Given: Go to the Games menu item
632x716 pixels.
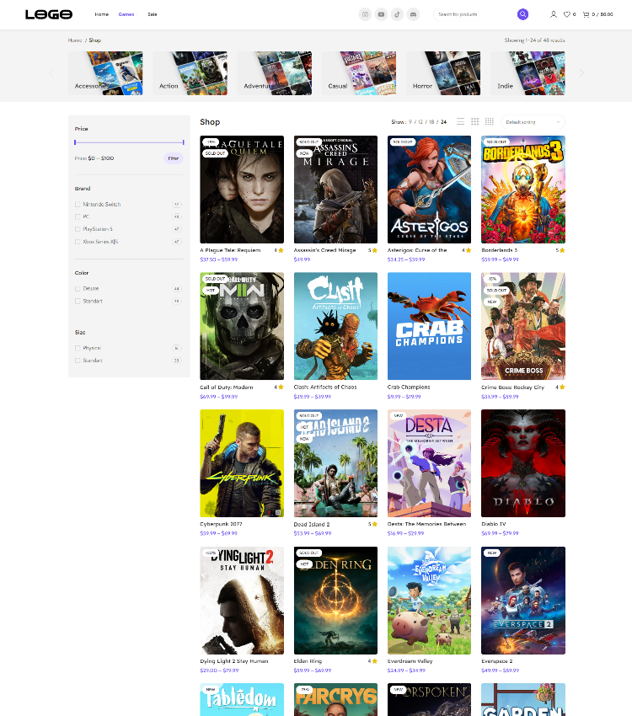Looking at the screenshot, I should [126, 14].
